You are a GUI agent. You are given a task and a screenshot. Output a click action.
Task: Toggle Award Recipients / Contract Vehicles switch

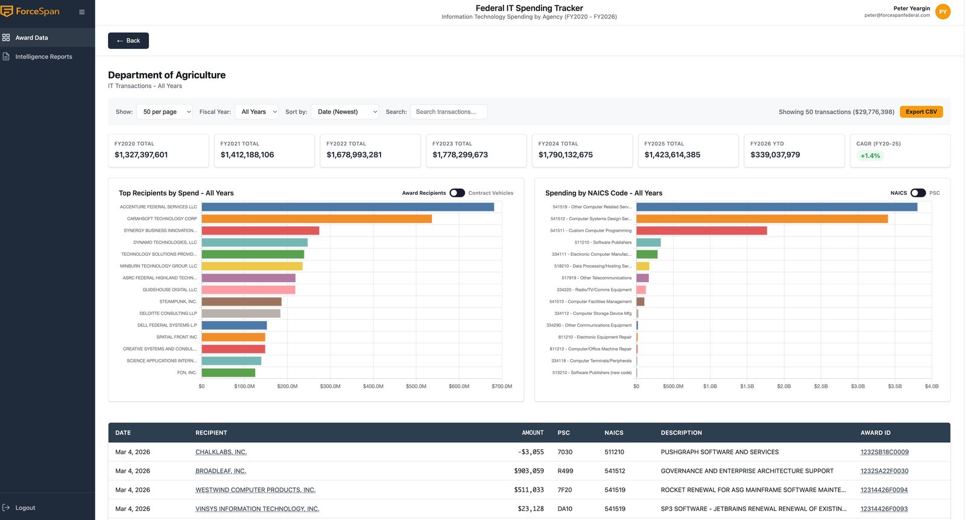[457, 193]
